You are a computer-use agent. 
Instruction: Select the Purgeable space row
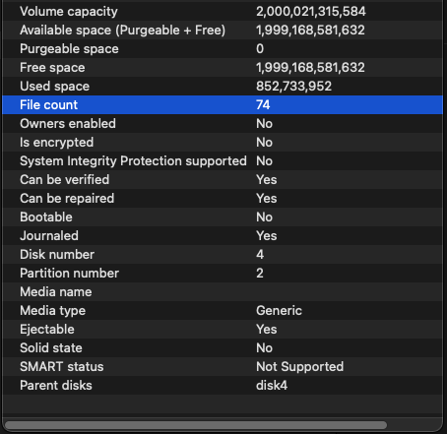pyautogui.click(x=223, y=49)
